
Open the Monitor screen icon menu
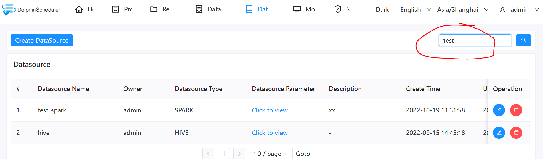297,9
